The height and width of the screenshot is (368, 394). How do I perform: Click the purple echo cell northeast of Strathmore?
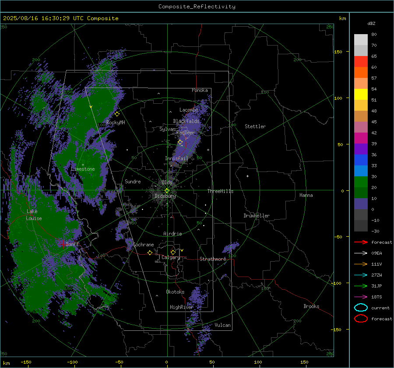[231, 247]
